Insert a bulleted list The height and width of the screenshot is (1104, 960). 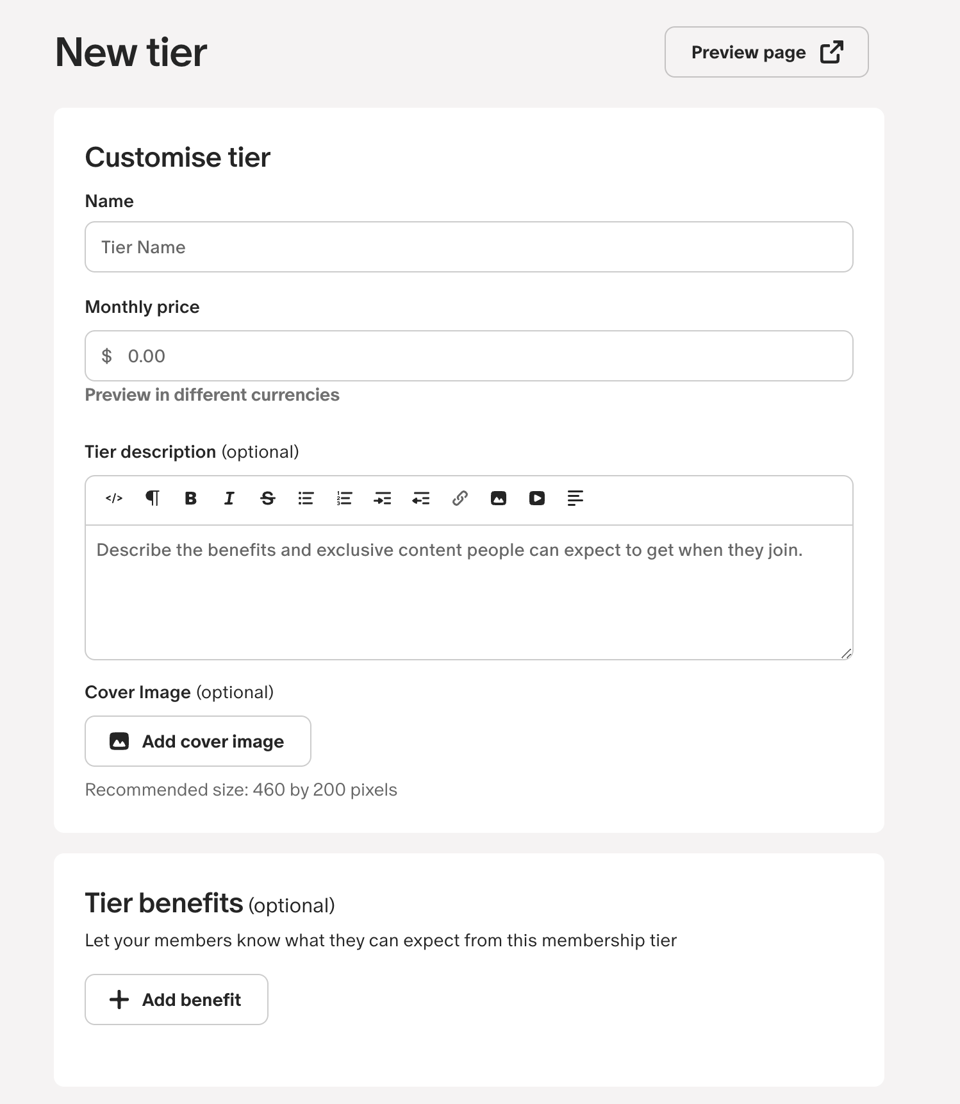pyautogui.click(x=306, y=498)
